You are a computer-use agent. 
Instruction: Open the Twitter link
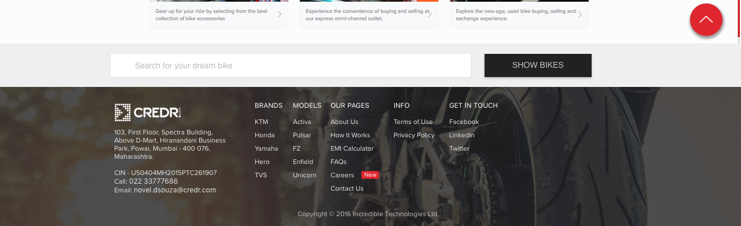pyautogui.click(x=460, y=148)
